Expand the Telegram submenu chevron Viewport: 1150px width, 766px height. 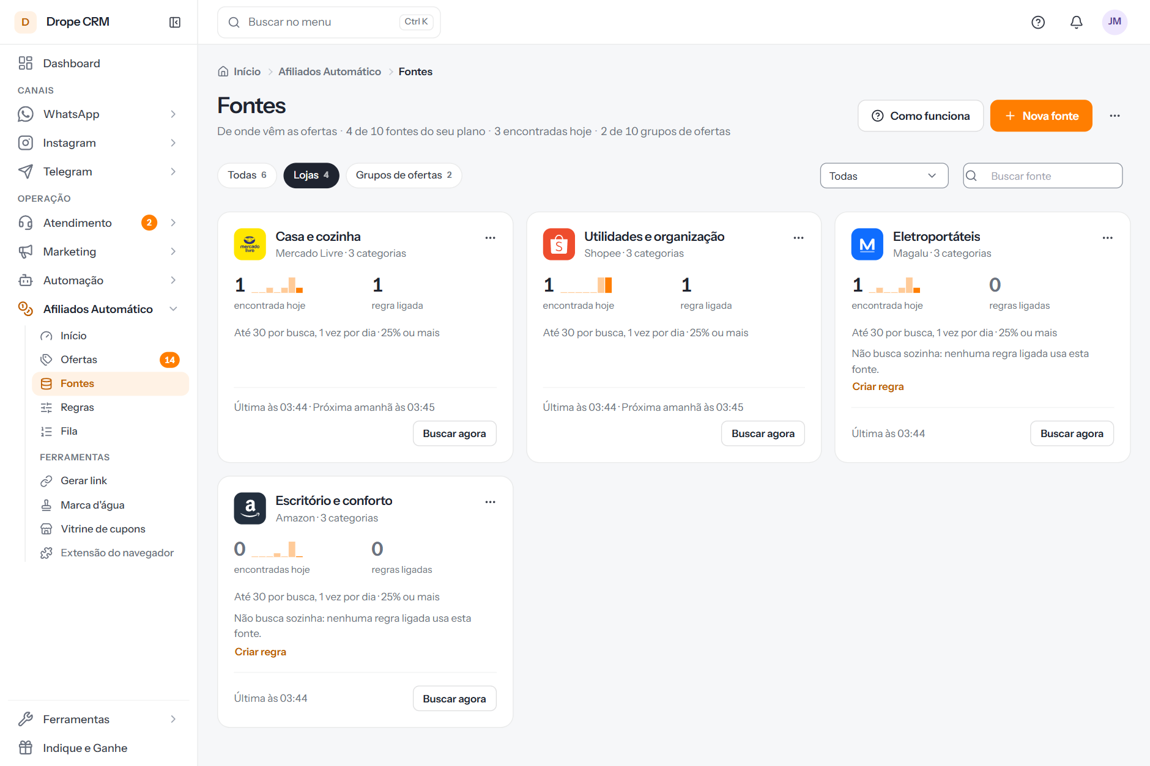click(173, 172)
